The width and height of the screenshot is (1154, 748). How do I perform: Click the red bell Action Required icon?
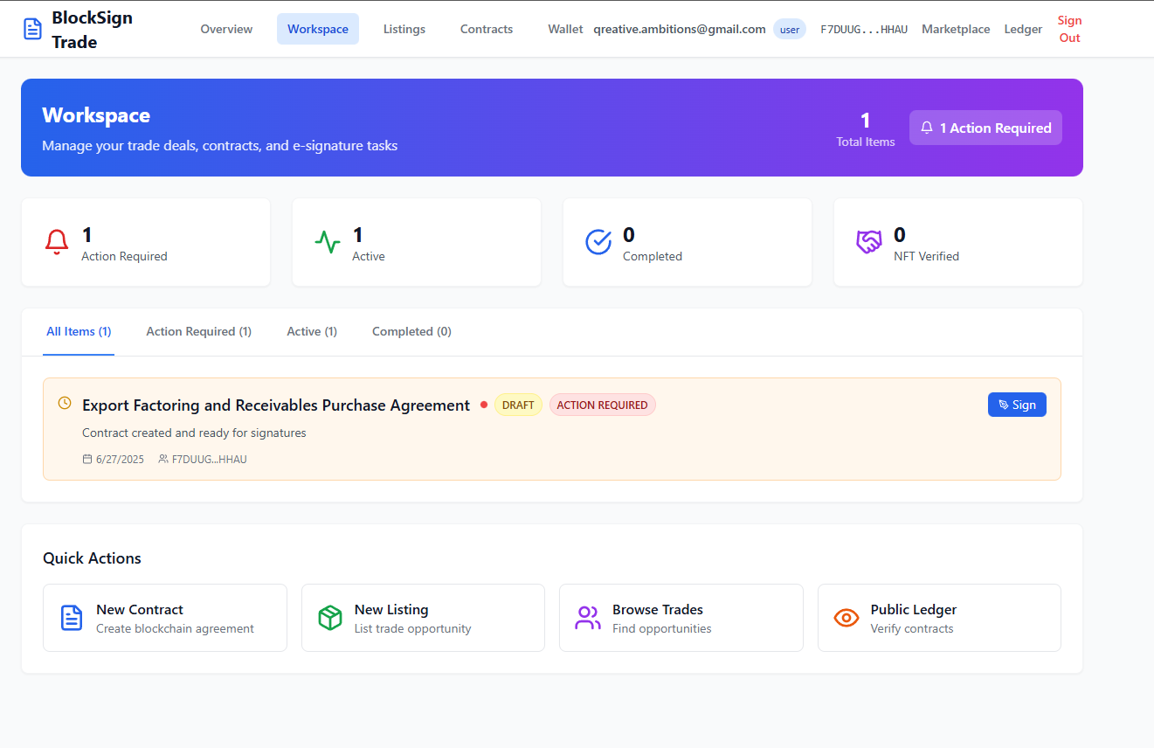(x=57, y=242)
